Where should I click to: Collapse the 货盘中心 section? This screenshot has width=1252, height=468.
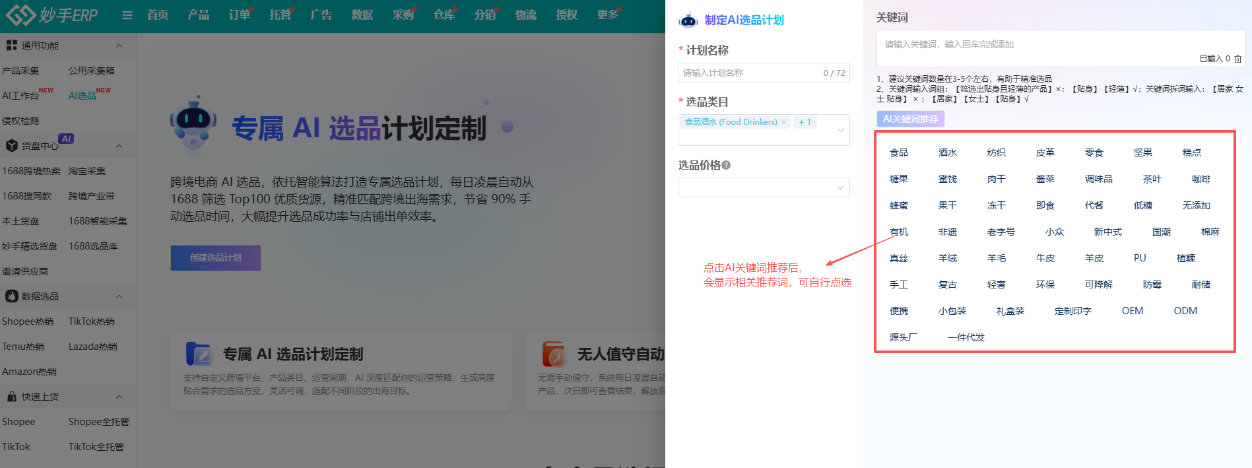pos(119,146)
